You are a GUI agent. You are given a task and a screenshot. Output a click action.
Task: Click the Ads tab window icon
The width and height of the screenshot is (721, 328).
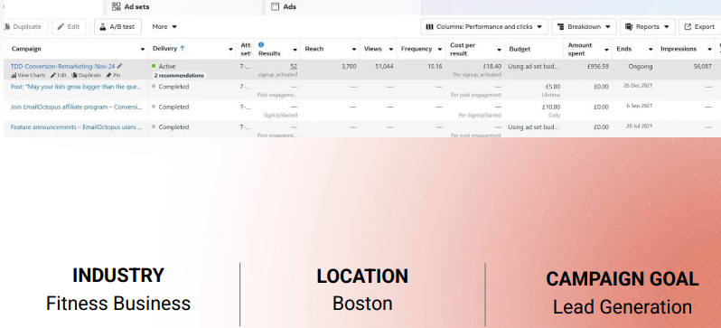[x=275, y=6]
